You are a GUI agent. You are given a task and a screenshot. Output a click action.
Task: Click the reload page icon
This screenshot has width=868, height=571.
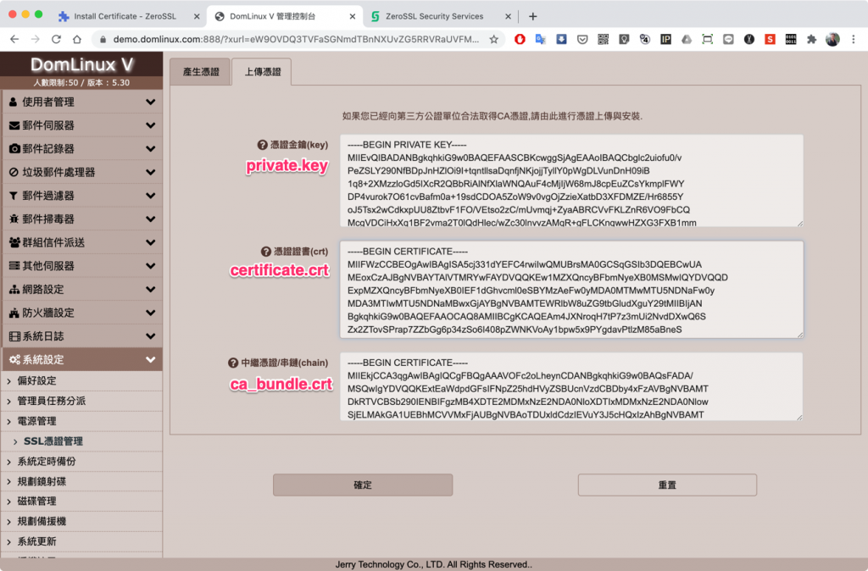(55, 39)
